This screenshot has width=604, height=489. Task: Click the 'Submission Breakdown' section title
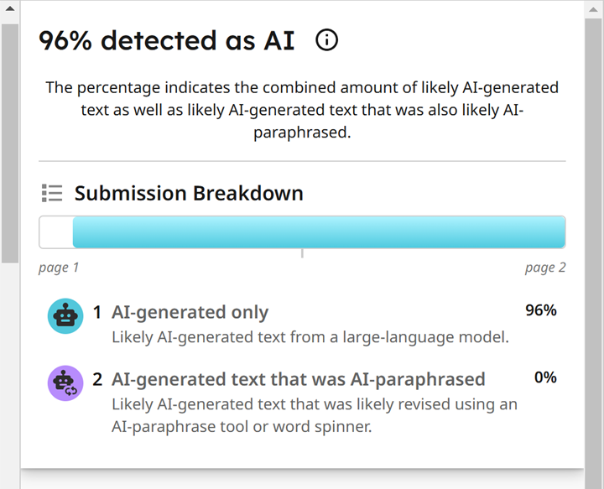click(189, 193)
